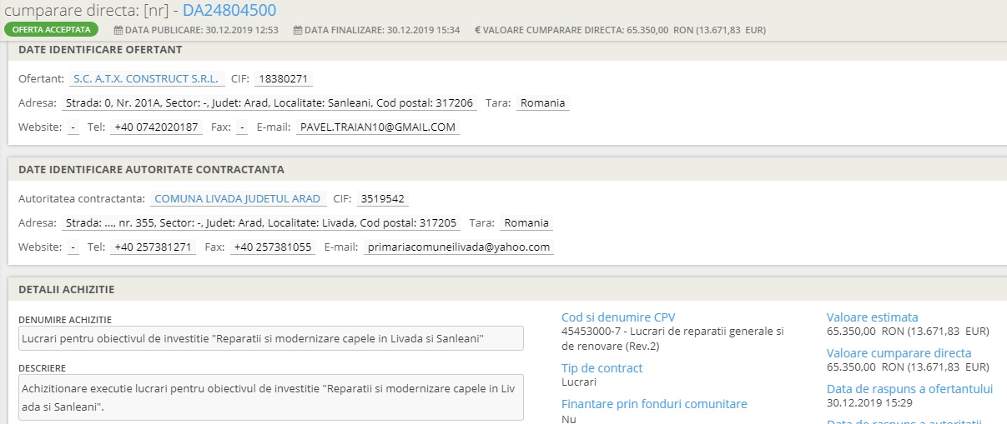This screenshot has width=1007, height=424.
Task: Click the Finantare prin fonduri comunitare label
Action: [654, 404]
